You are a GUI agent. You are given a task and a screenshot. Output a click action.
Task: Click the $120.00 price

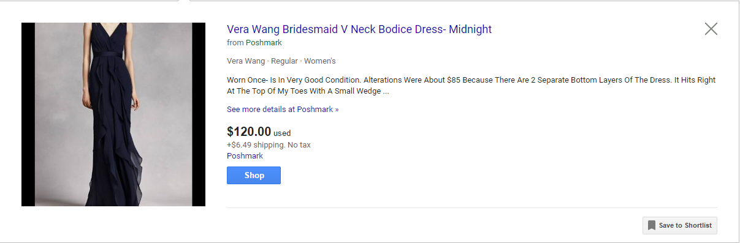pos(249,131)
